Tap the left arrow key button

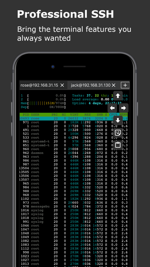[112, 108]
